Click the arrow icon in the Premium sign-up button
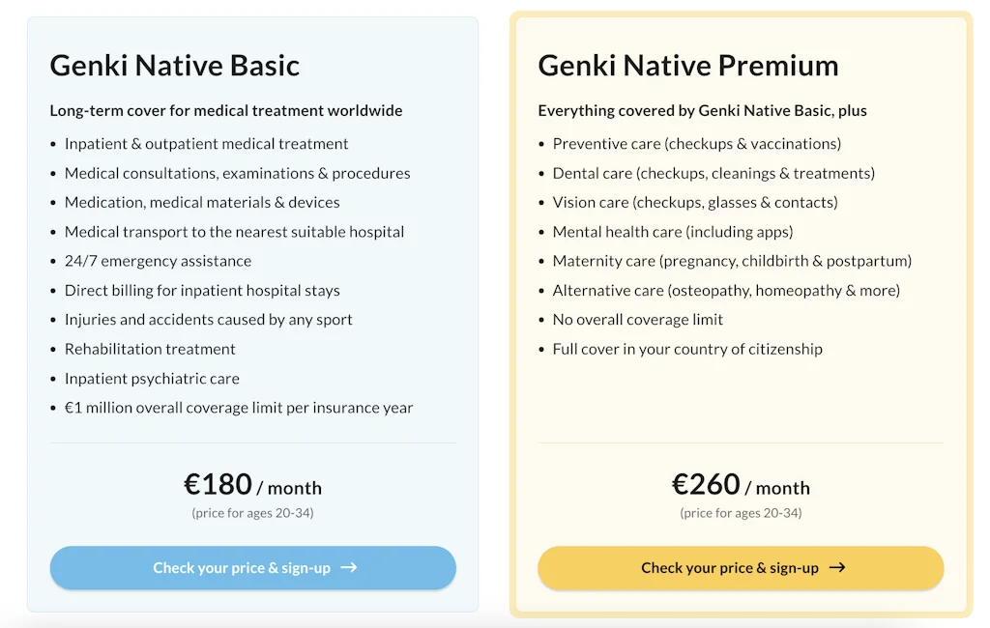This screenshot has height=628, width=990. 839,568
